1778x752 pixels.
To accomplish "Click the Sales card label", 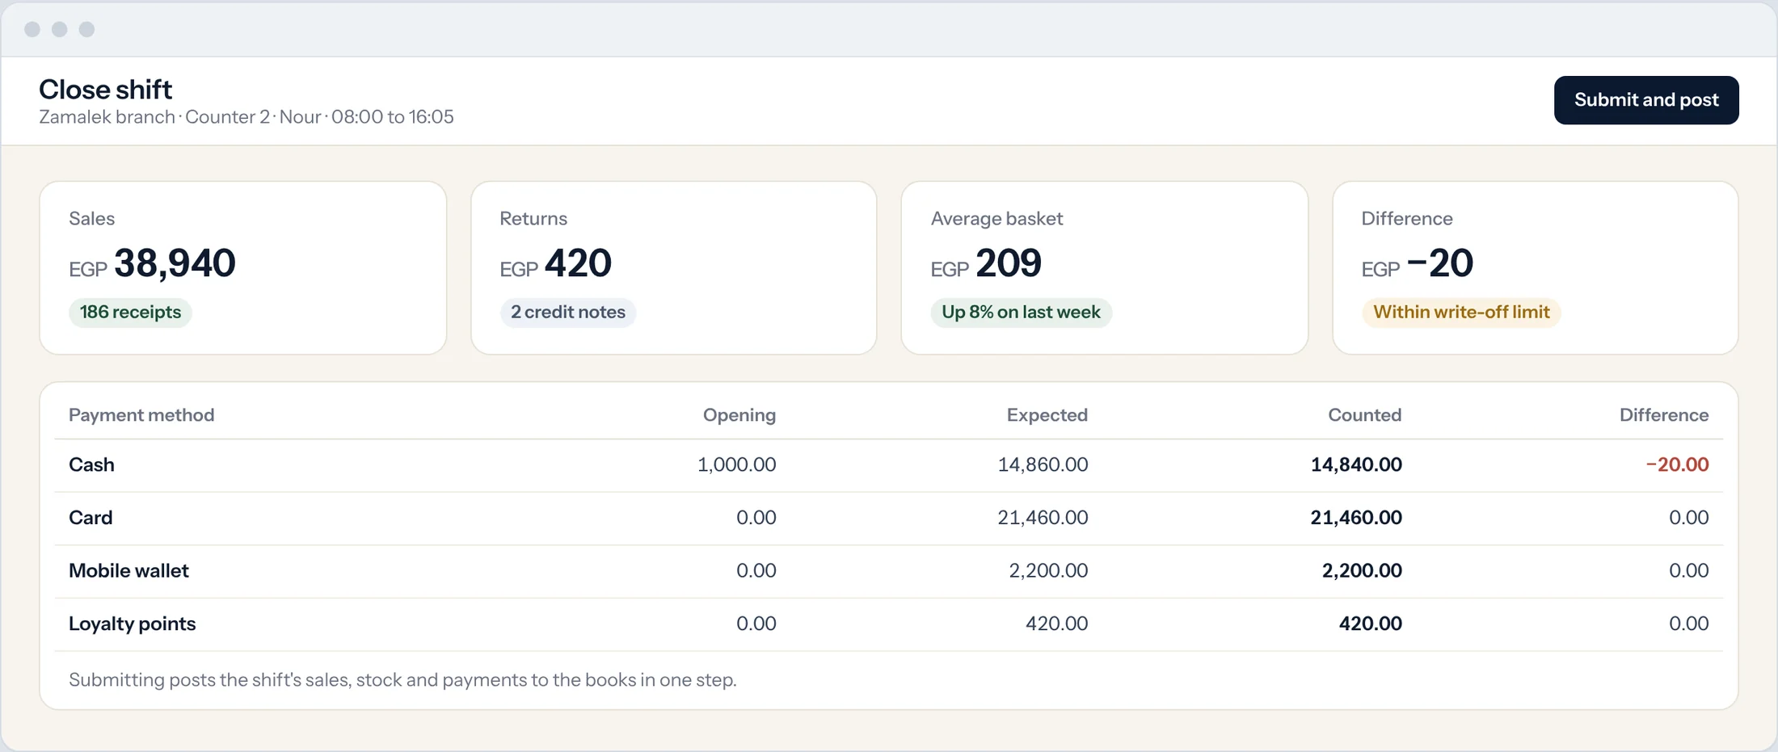I will click(91, 219).
